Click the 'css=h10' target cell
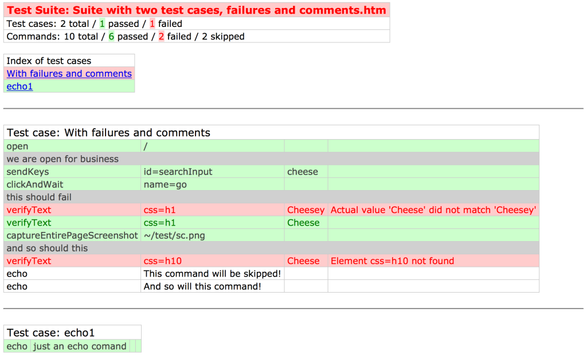587x363 pixels. click(x=213, y=261)
